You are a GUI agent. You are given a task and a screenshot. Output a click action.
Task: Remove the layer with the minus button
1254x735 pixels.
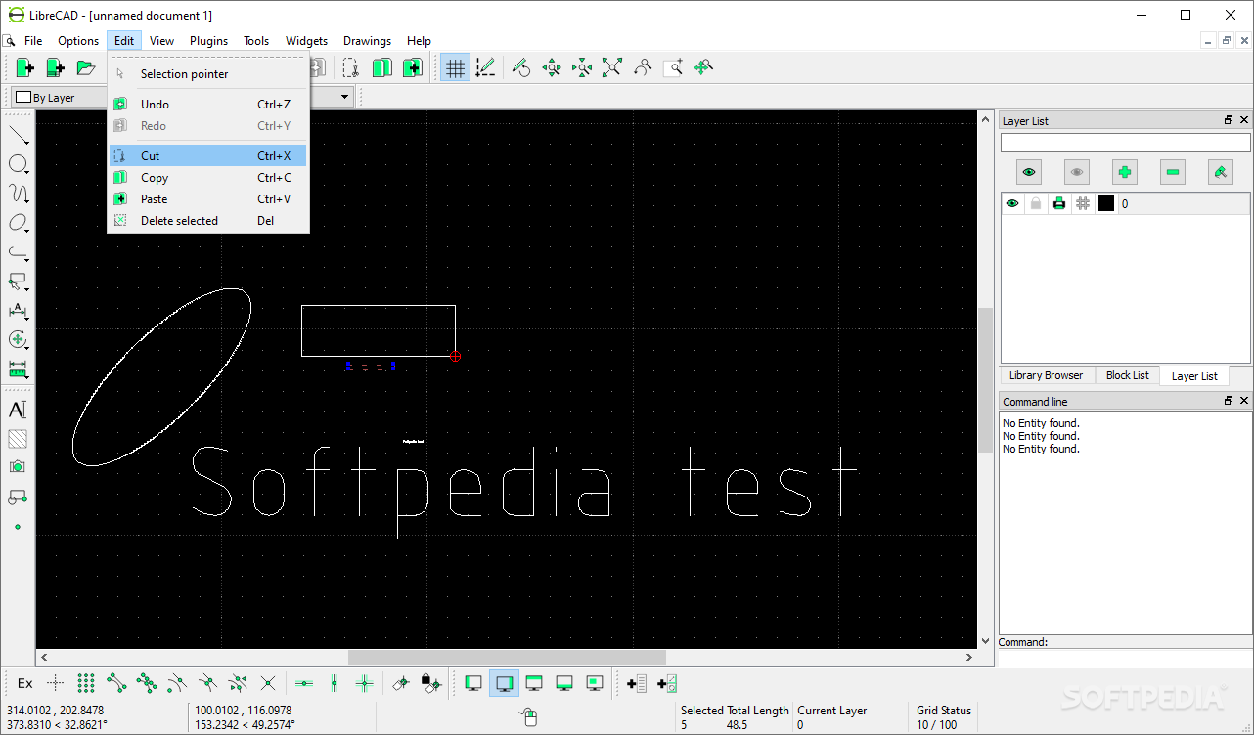pyautogui.click(x=1173, y=172)
